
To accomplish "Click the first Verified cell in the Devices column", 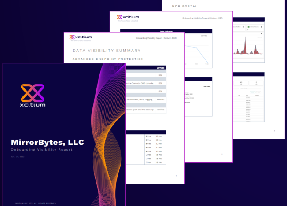I will point(160,100).
